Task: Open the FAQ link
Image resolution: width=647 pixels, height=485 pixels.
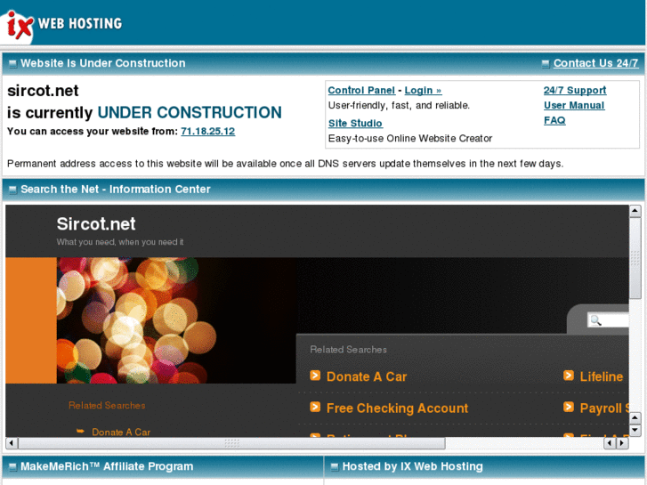Action: pos(554,120)
